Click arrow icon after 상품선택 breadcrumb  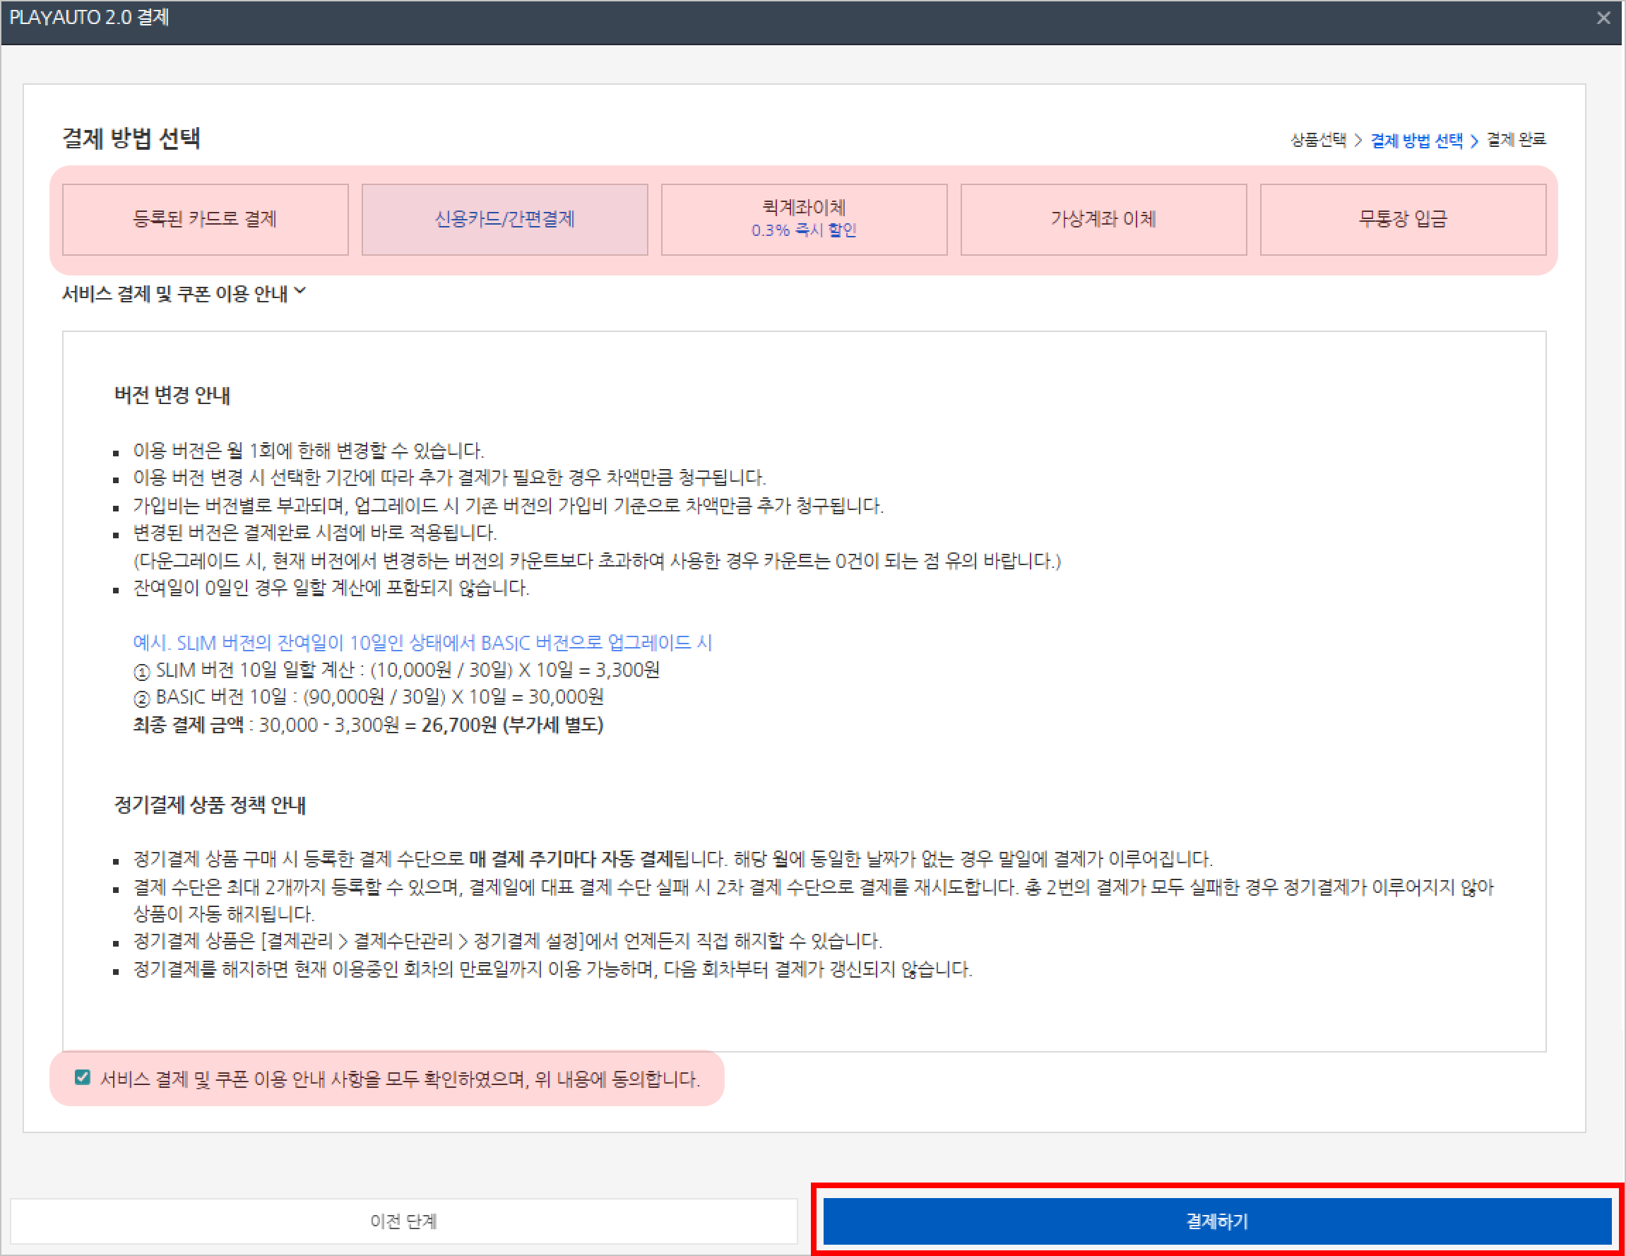tap(1358, 141)
